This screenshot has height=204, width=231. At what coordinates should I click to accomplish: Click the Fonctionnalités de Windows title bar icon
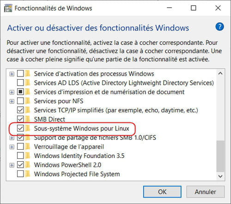8,8
